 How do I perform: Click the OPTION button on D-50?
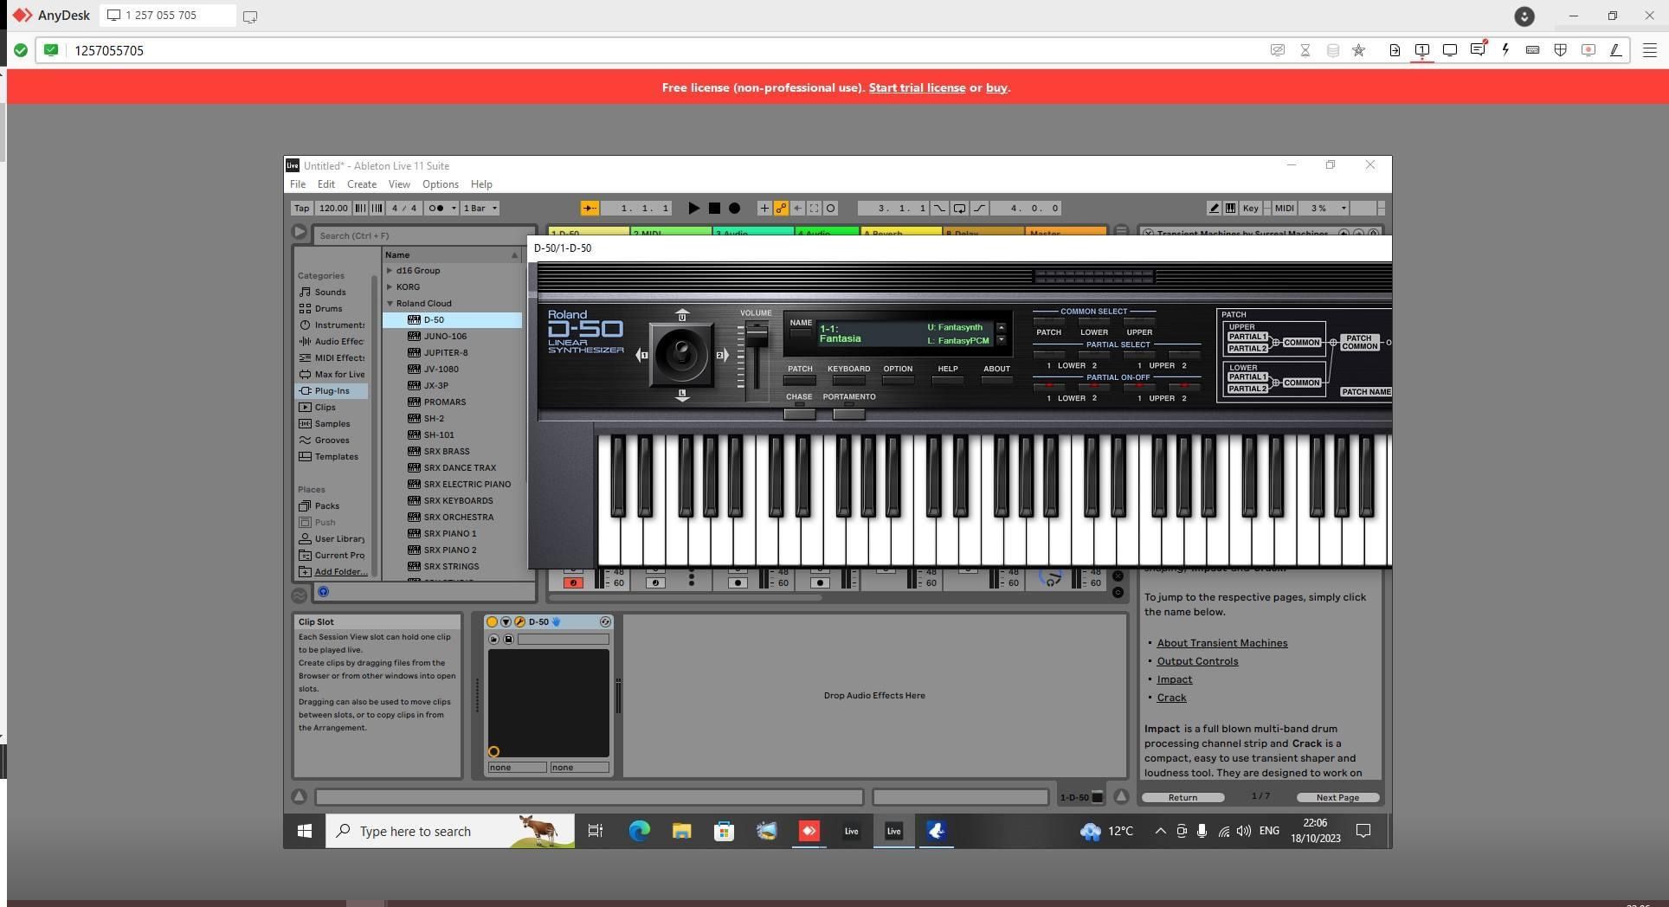point(898,380)
